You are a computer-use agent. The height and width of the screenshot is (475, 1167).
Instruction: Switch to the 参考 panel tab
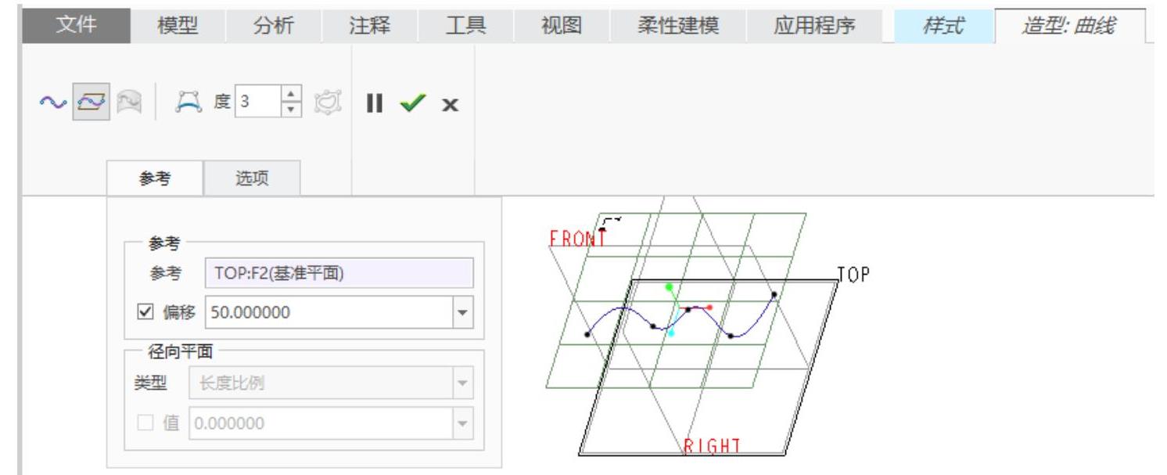(x=154, y=178)
